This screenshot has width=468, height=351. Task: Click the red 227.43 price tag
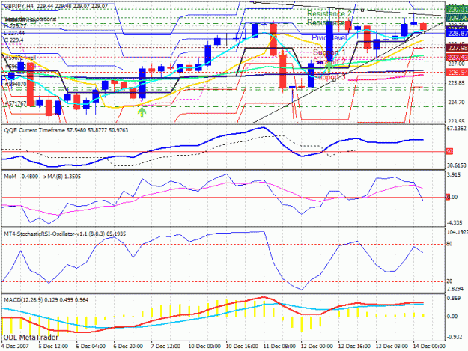[x=457, y=57]
